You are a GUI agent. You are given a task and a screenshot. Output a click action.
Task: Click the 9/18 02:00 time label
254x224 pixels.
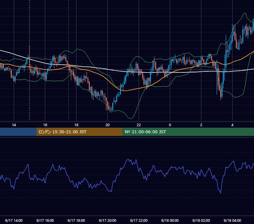pos(201,220)
